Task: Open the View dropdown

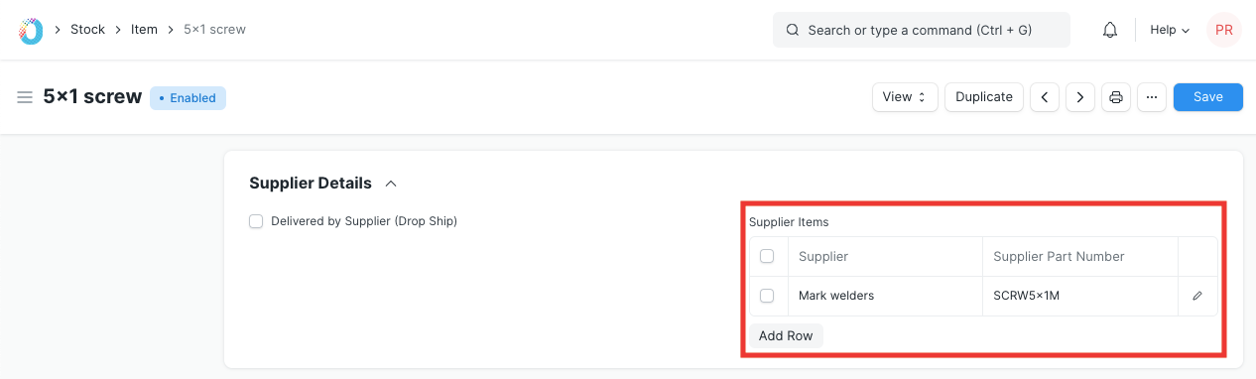Action: 905,97
